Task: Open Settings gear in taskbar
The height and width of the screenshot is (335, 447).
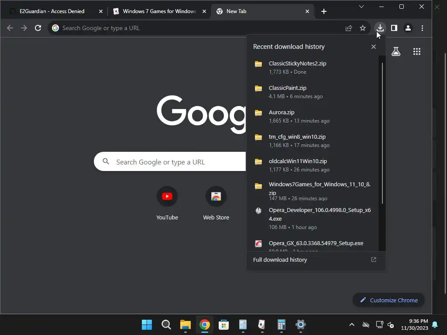Action: tap(300, 325)
